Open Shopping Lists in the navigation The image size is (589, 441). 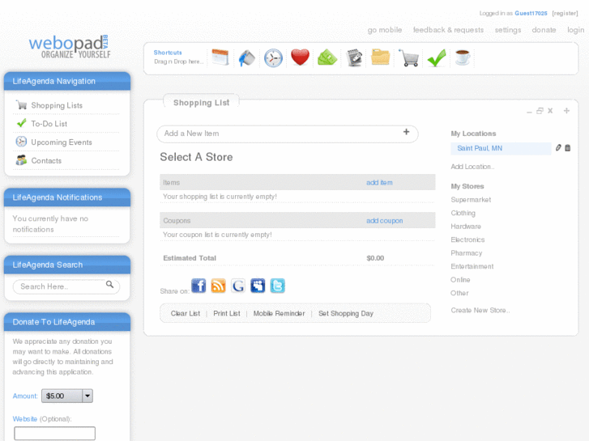[x=57, y=105]
